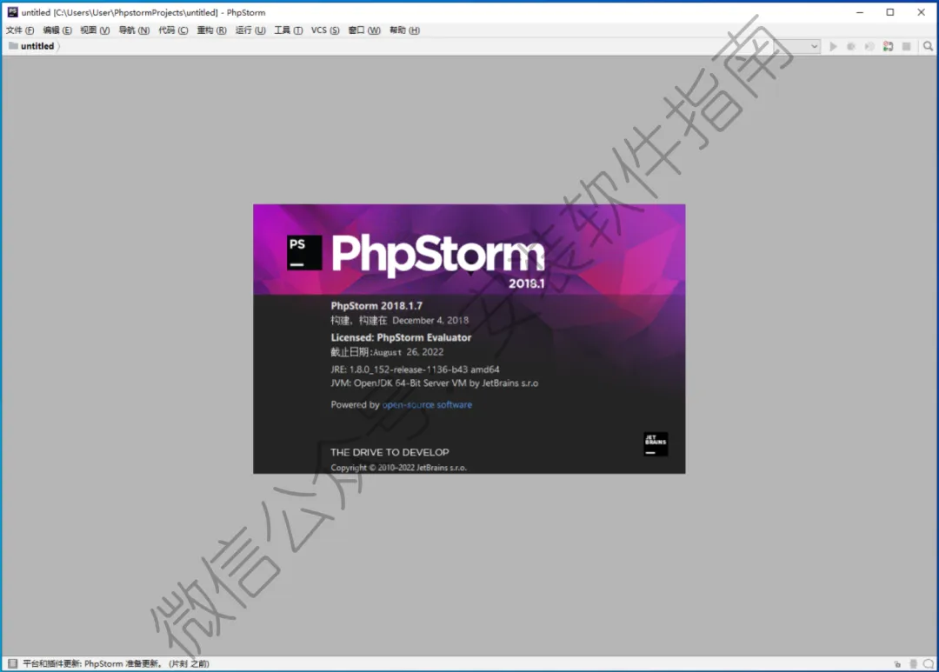The image size is (939, 672).
Task: Click the Copyright 2010-2022 JetBrains line
Action: point(398,468)
